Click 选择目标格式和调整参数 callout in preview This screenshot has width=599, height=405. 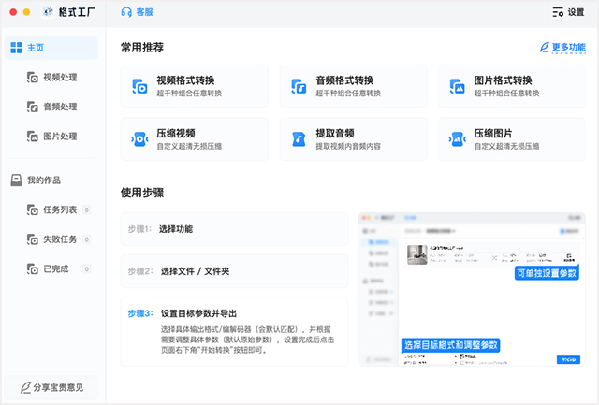click(x=451, y=345)
